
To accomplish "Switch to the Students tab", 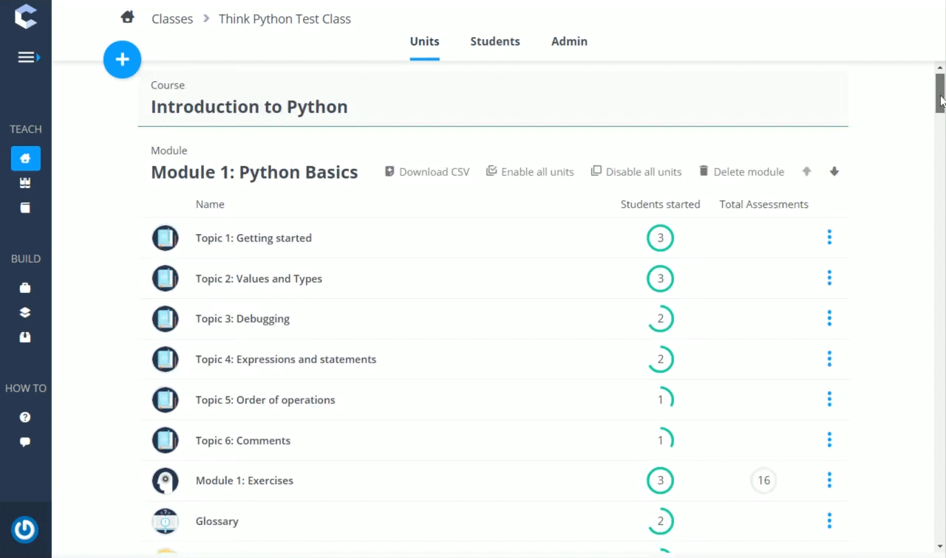I will (495, 41).
